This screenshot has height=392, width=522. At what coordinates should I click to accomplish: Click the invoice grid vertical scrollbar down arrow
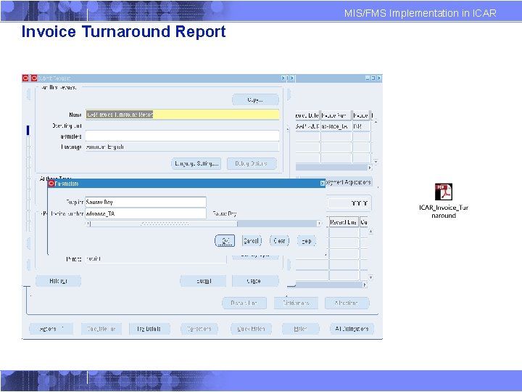tap(376, 162)
